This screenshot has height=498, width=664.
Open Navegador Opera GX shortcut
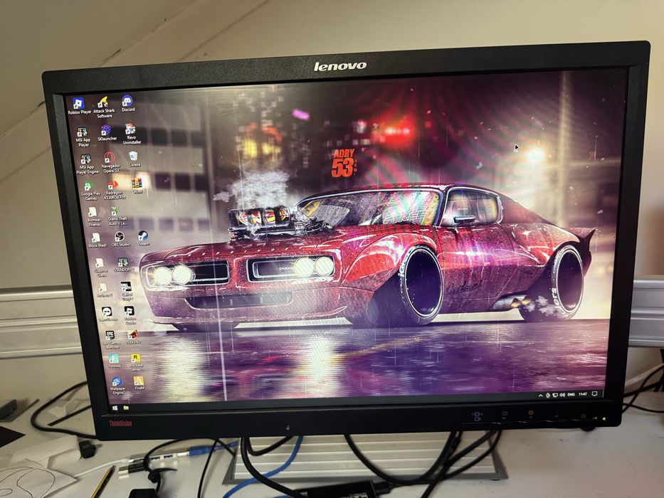tap(110, 163)
